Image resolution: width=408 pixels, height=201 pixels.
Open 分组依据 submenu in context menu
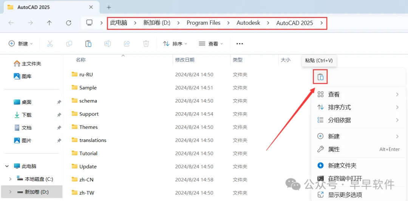pyautogui.click(x=358, y=120)
